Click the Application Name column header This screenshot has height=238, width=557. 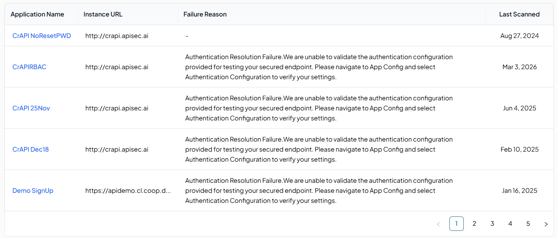[37, 14]
